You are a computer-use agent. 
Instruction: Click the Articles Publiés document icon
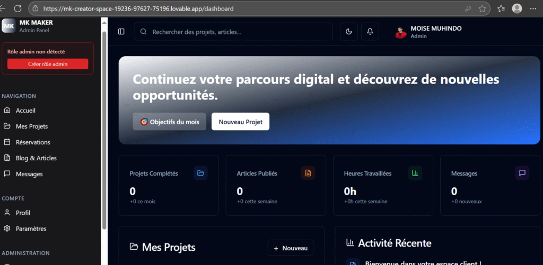[308, 173]
